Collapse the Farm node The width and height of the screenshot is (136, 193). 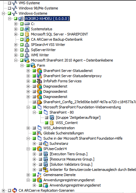coord(22,65)
